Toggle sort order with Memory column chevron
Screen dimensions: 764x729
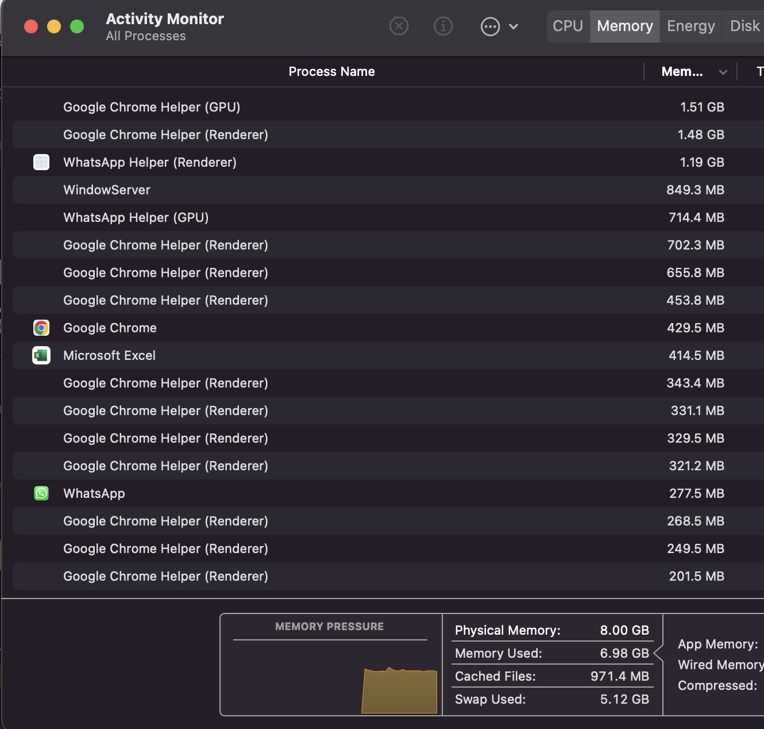click(723, 72)
